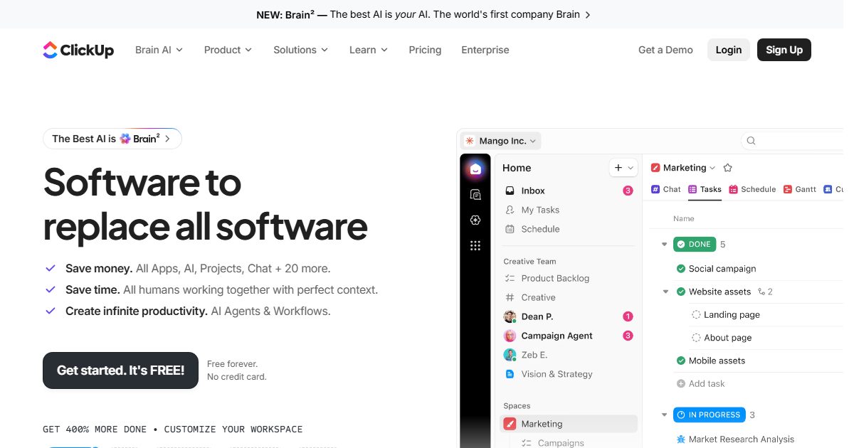
Task: Click Add task under the DONE group
Action: [700, 383]
